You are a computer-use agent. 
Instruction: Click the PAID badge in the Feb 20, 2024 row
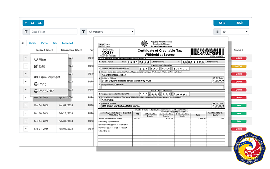(x=239, y=114)
